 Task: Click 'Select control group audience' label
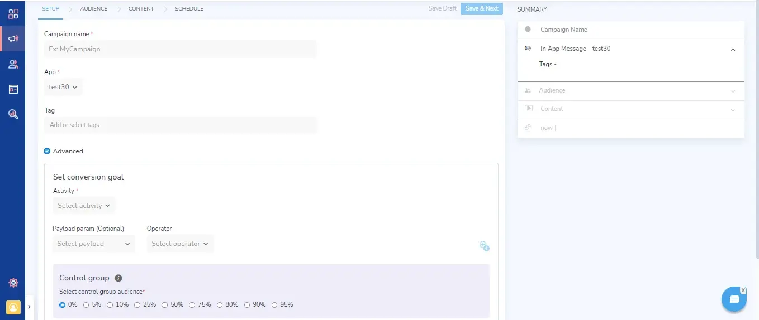click(101, 292)
